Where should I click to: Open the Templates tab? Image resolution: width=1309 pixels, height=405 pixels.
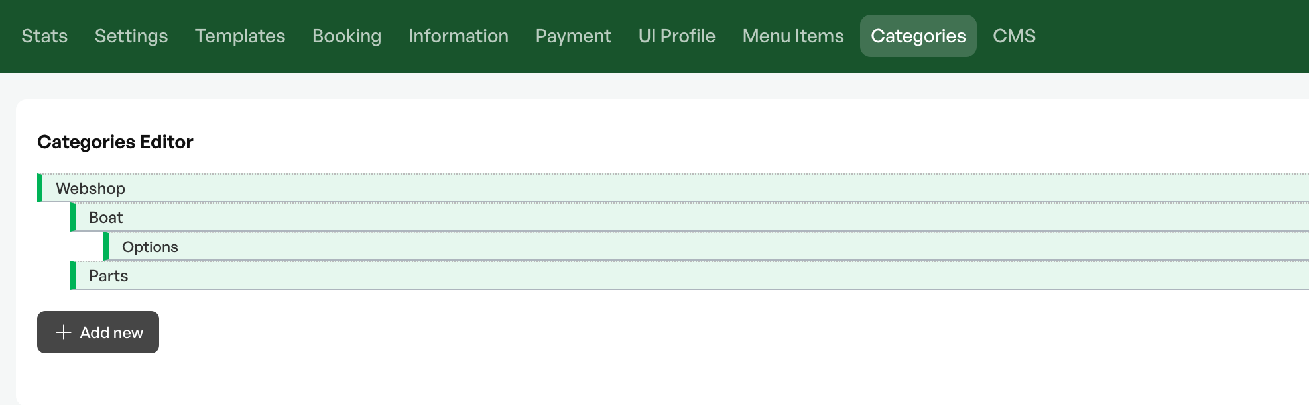[240, 36]
